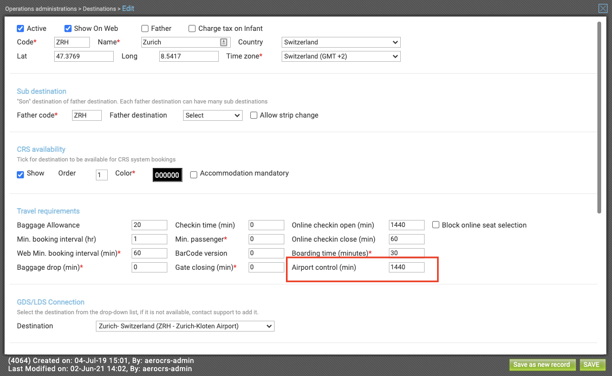Click the dialog vertical scrollbar

coord(599,117)
